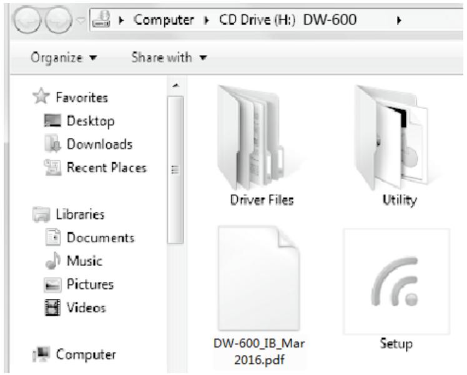
Task: Select the Setup wireless icon
Action: (x=396, y=281)
